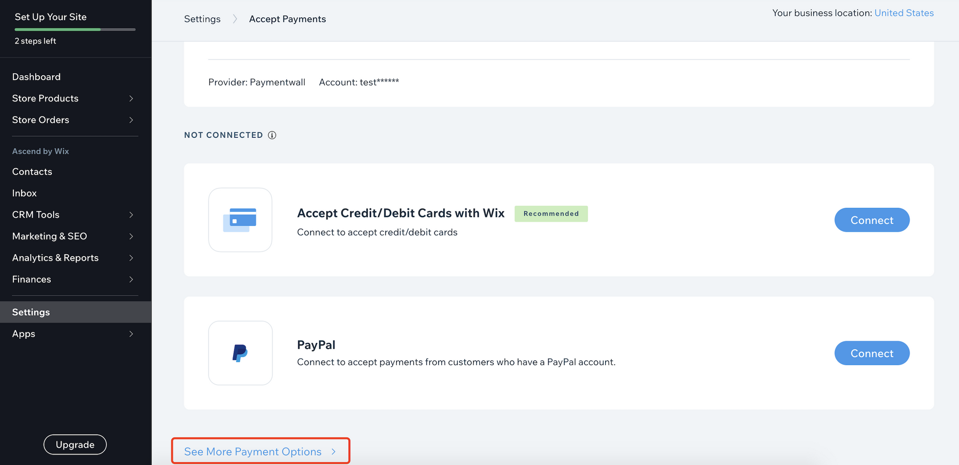Click the United States business location link
This screenshot has height=465, width=959.
(x=904, y=13)
